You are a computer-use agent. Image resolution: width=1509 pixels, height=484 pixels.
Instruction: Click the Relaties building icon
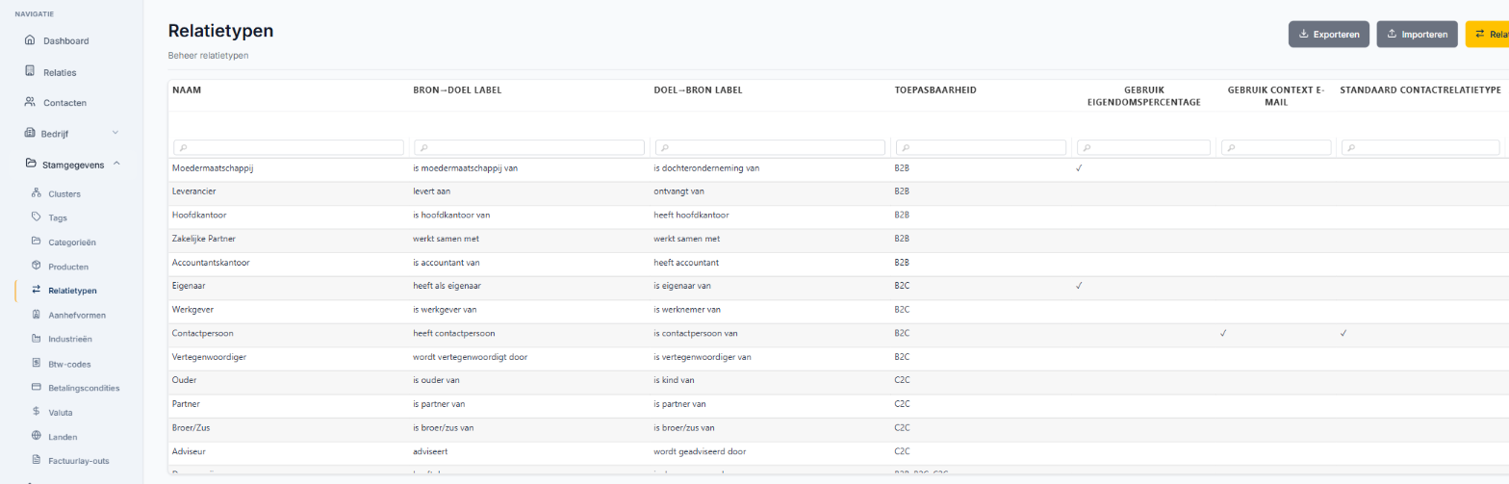(30, 71)
